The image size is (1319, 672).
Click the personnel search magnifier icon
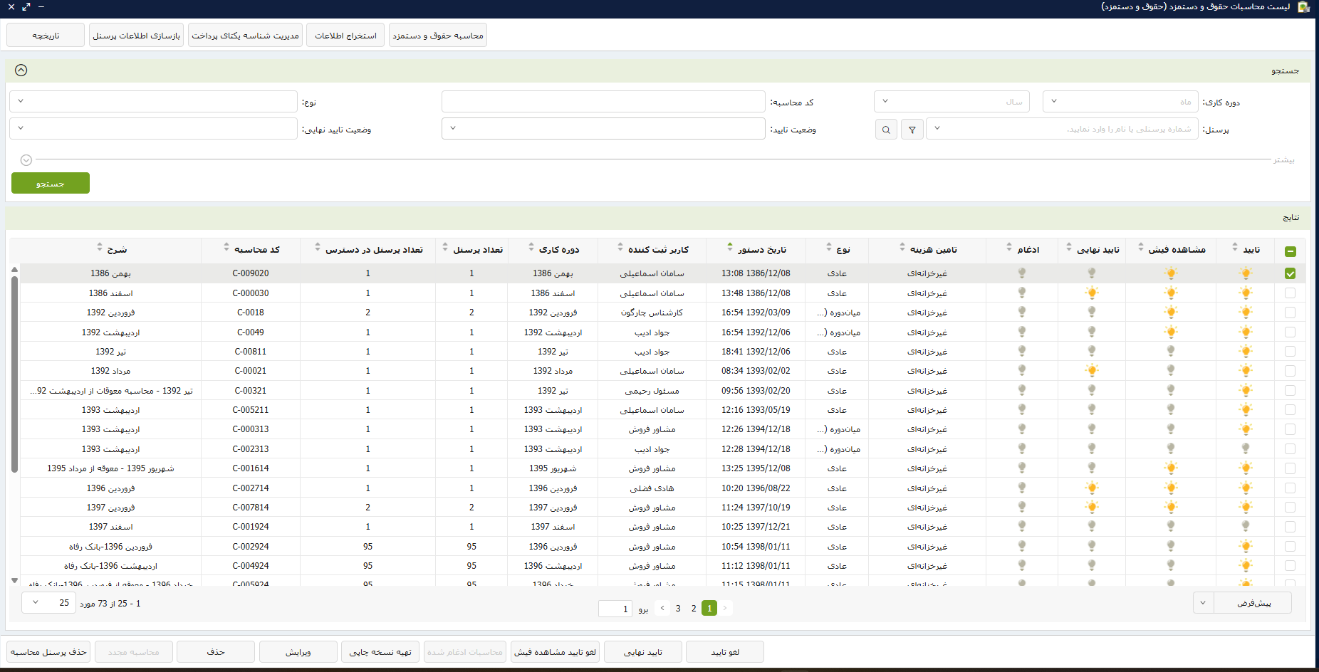[x=886, y=130]
